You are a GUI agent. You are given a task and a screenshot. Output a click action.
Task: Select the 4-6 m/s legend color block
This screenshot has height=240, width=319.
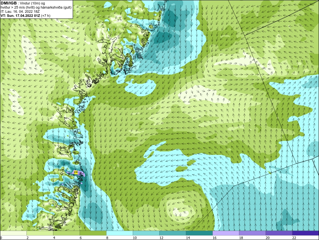(x=67, y=233)
